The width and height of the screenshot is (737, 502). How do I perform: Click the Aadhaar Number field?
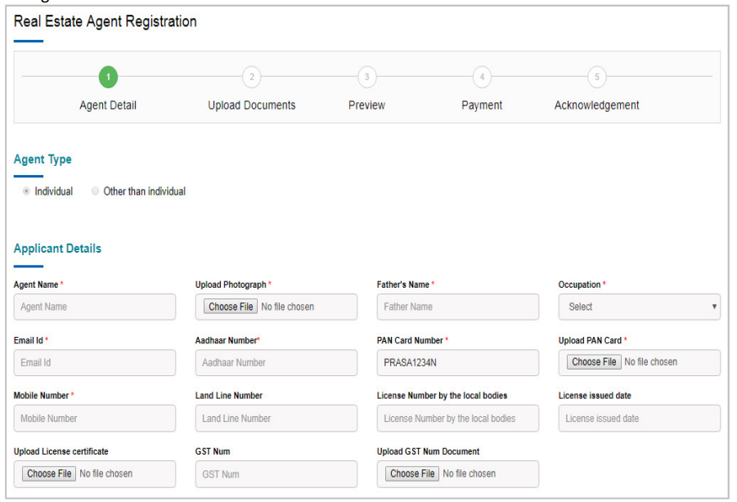pyautogui.click(x=276, y=362)
